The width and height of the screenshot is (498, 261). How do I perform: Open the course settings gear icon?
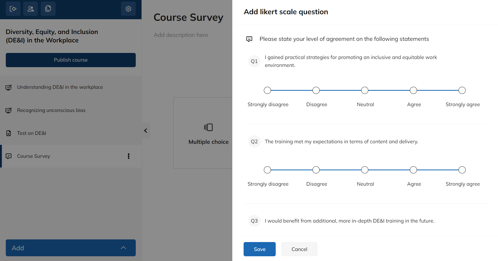[128, 9]
